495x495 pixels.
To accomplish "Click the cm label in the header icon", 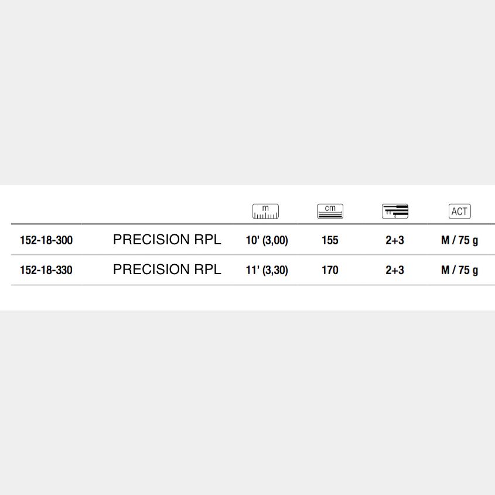I will click(330, 209).
